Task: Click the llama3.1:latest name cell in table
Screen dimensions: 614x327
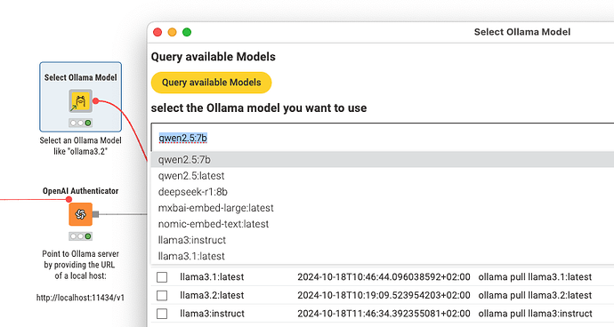Action: click(x=212, y=277)
